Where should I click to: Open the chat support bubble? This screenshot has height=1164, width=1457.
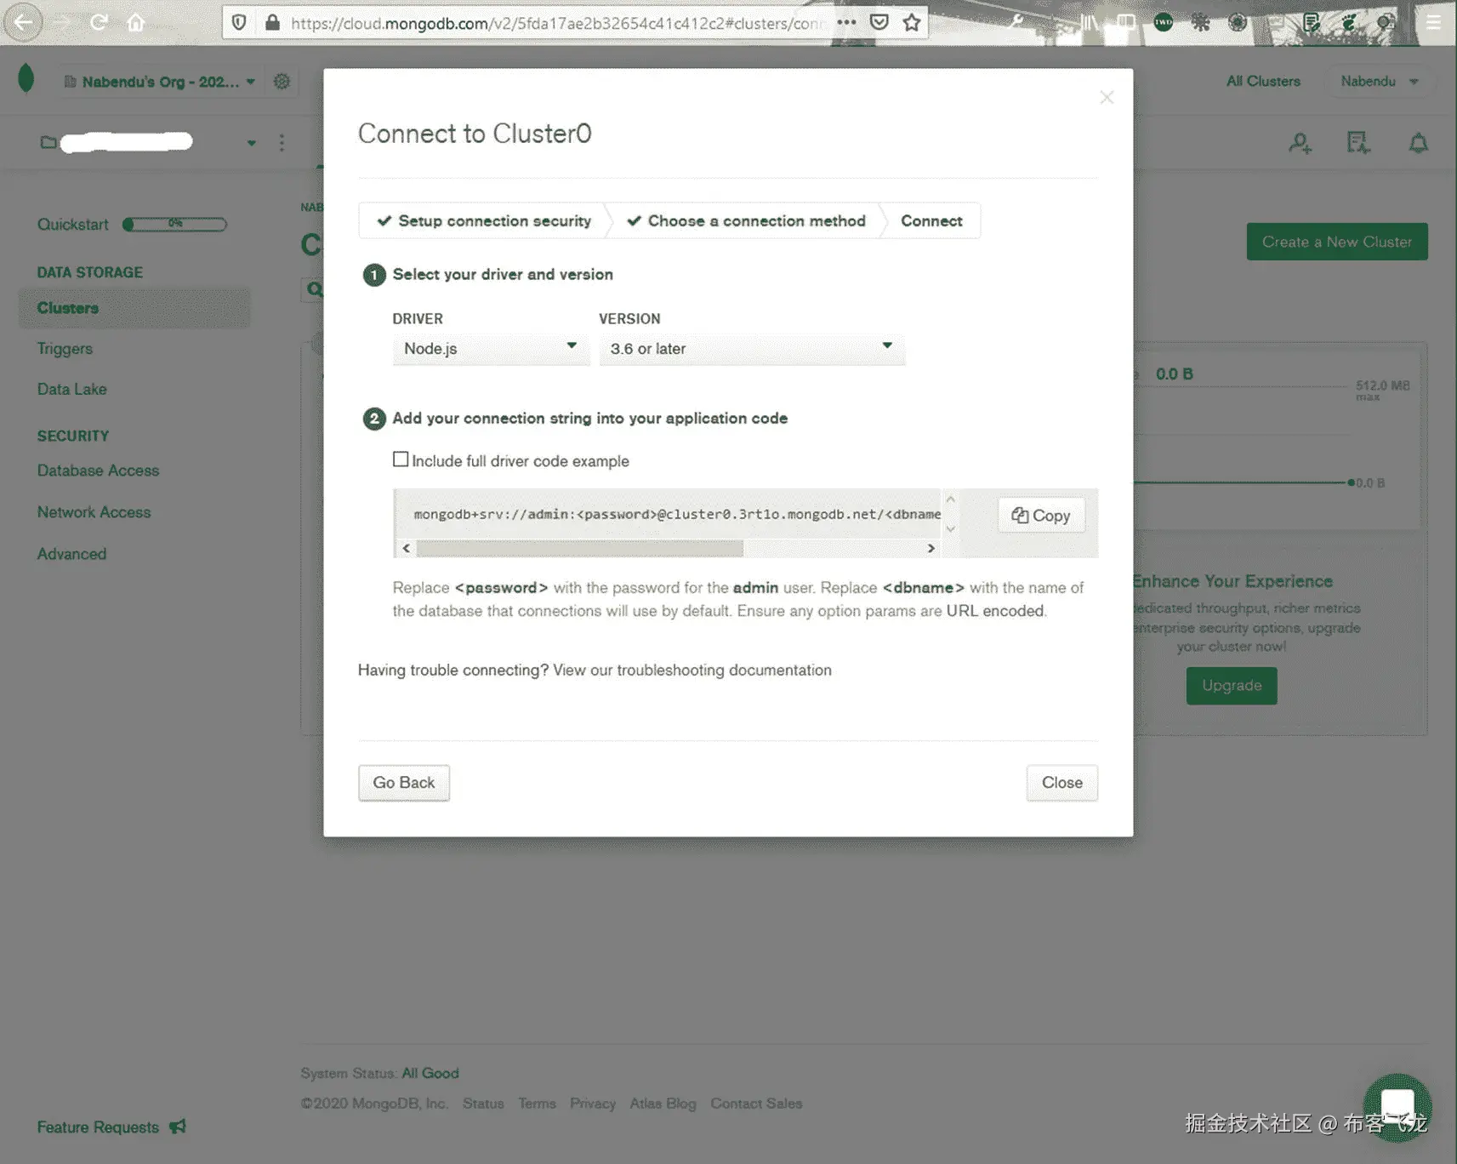(1397, 1107)
